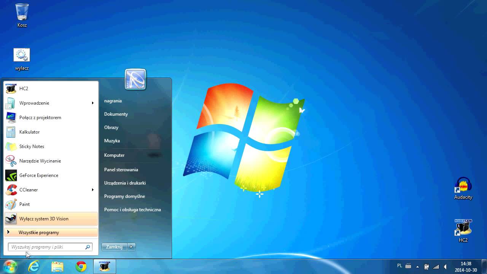Open Urządzenia i drukarki
This screenshot has height=274, width=487.
125,183
